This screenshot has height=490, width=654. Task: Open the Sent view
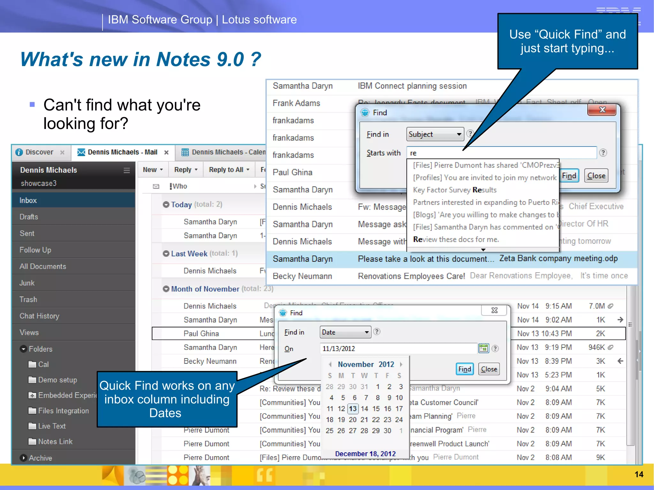(x=73, y=233)
